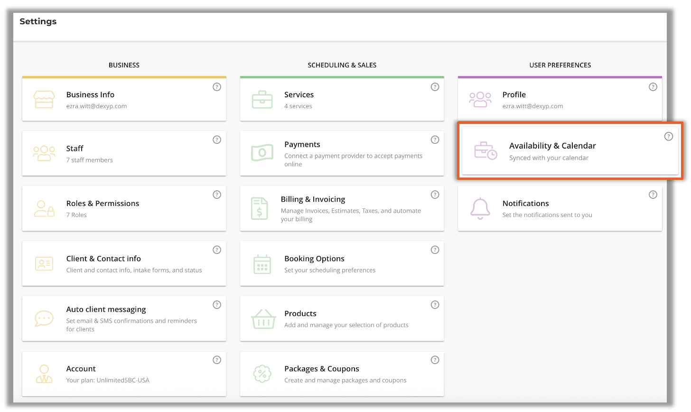Open Client & Contact info settings
Screen dimensions: 691x412
point(103,259)
